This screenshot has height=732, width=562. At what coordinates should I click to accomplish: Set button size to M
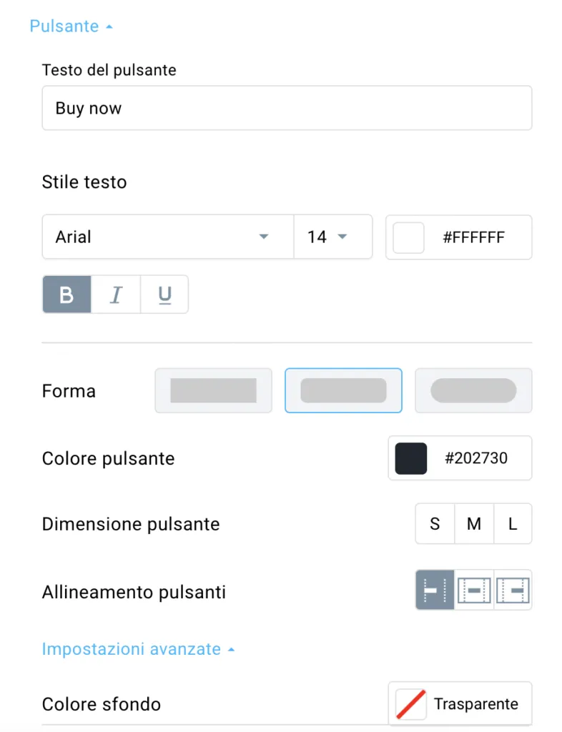click(x=474, y=524)
